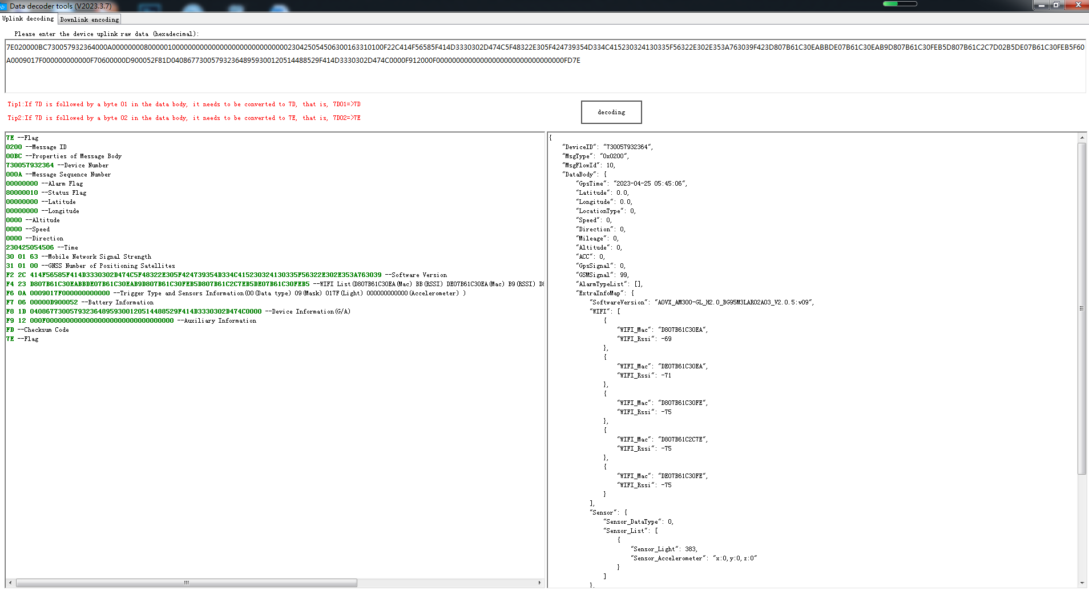Click the WIFI List row in parsed output

[274, 284]
